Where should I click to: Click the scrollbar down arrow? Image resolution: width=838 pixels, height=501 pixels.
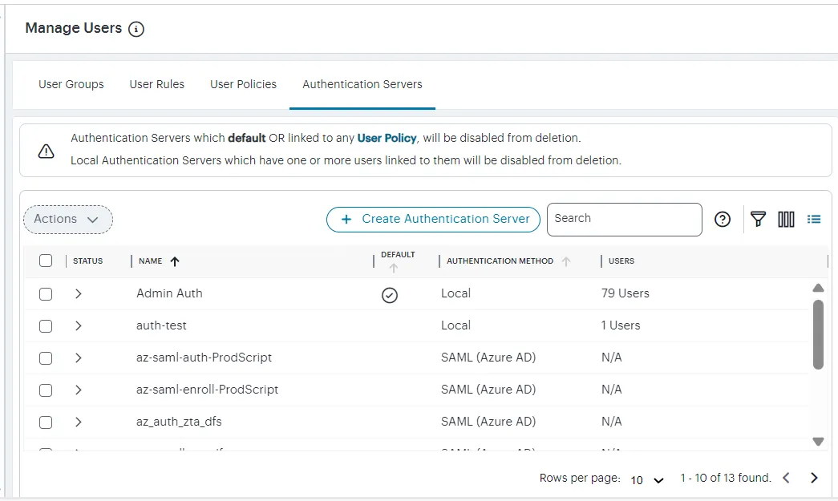click(x=818, y=441)
